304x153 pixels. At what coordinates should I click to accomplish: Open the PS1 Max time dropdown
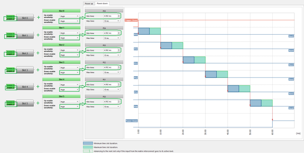[111, 90]
